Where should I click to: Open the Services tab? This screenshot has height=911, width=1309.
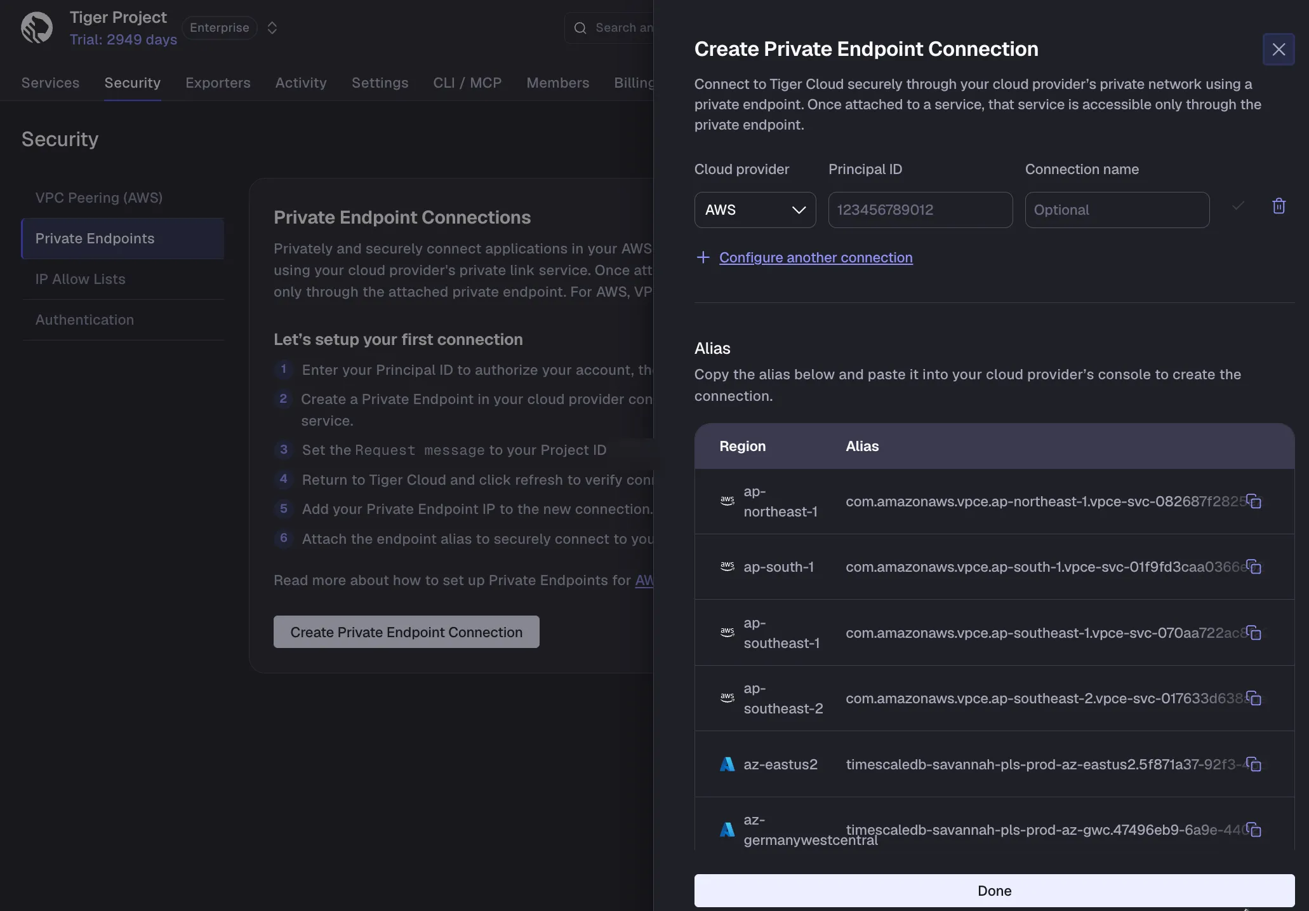coord(50,83)
